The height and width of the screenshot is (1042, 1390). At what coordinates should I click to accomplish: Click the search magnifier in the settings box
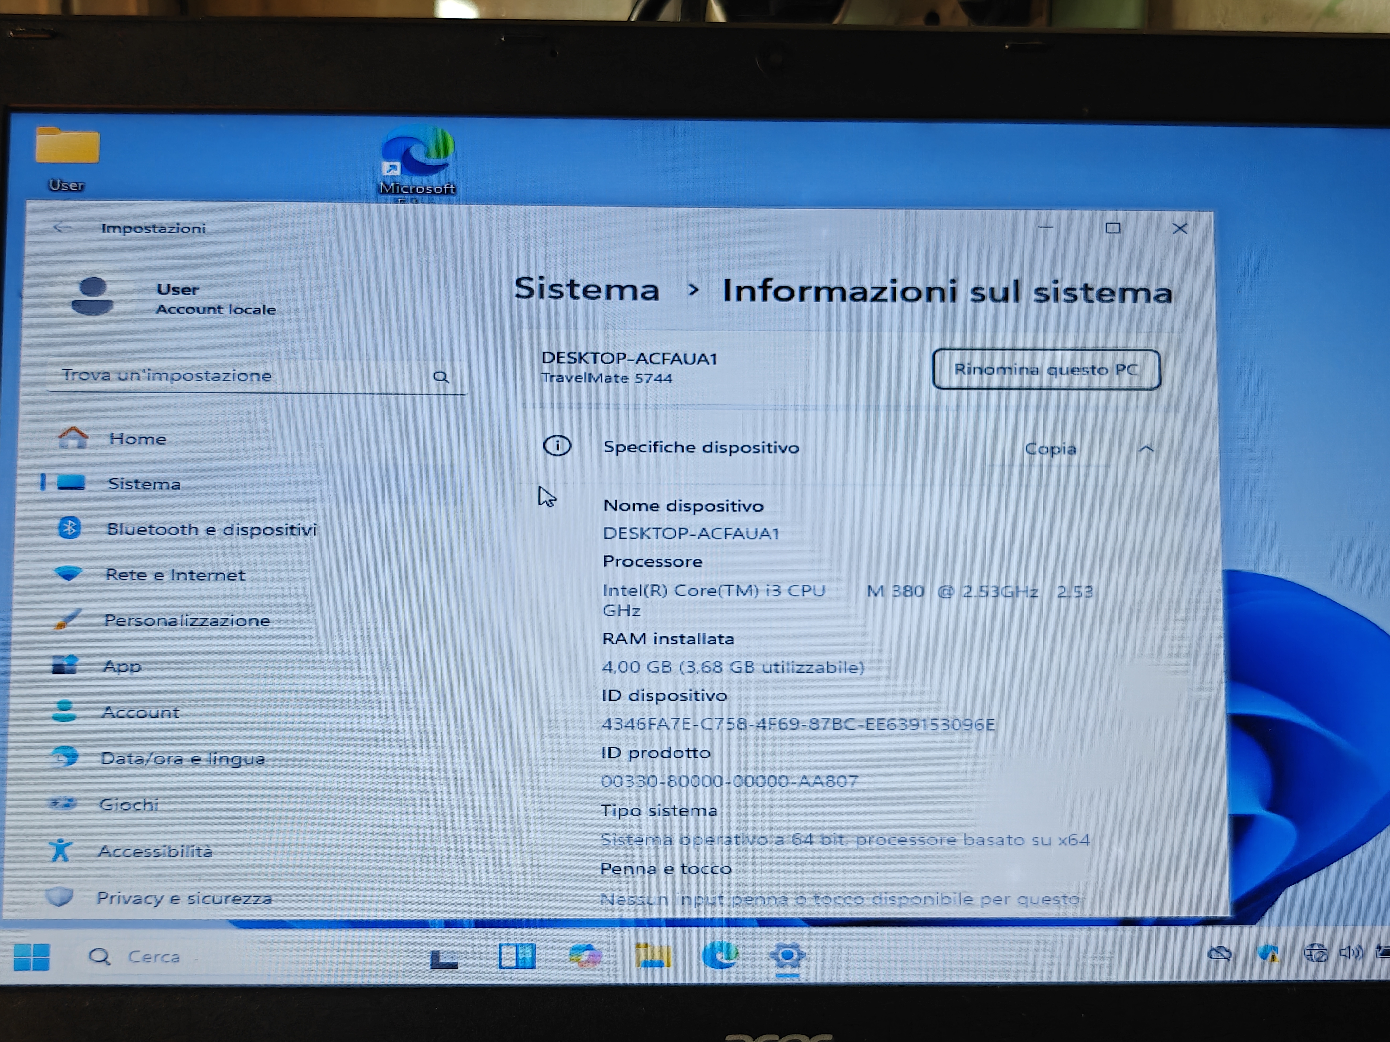click(x=441, y=377)
